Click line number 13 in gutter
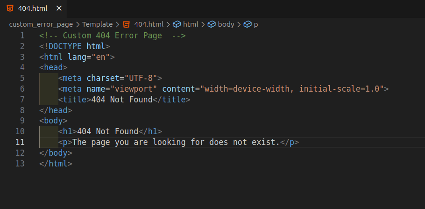 tap(20, 163)
